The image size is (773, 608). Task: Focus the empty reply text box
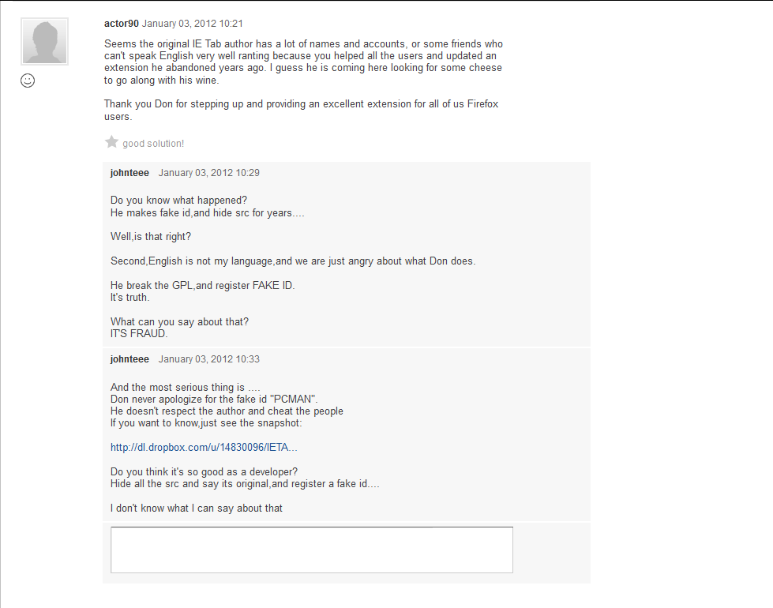click(312, 550)
